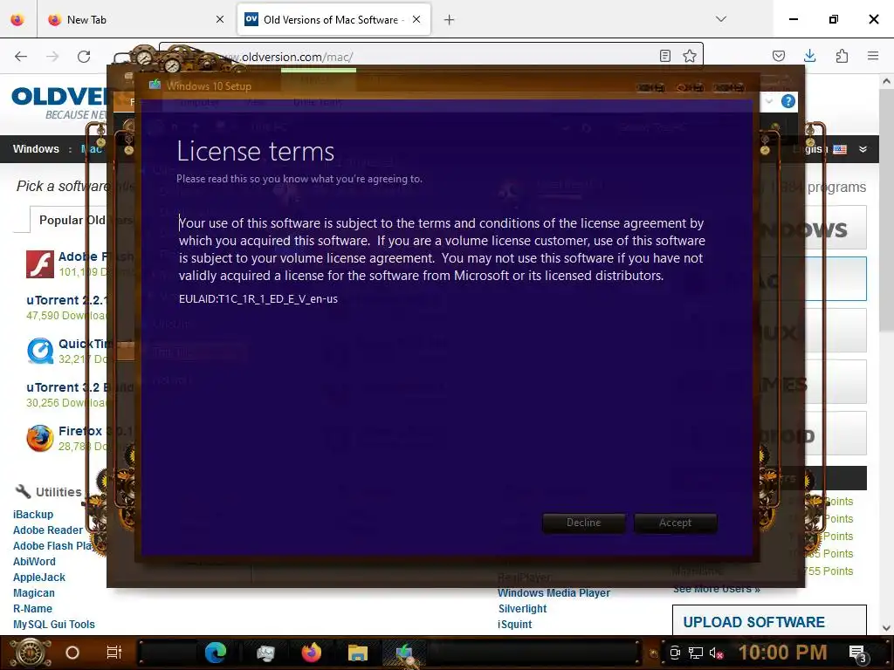The width and height of the screenshot is (894, 670).
Task: Expand the site language dropdown chevron
Action: pyautogui.click(x=863, y=149)
